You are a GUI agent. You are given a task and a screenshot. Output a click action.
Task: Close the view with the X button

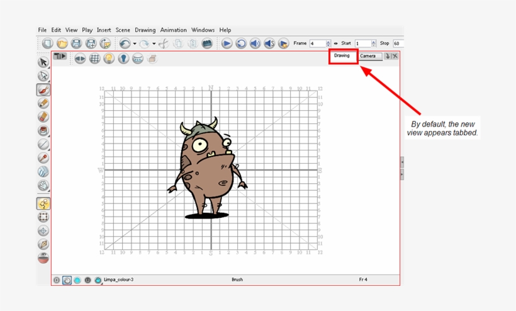coord(395,56)
